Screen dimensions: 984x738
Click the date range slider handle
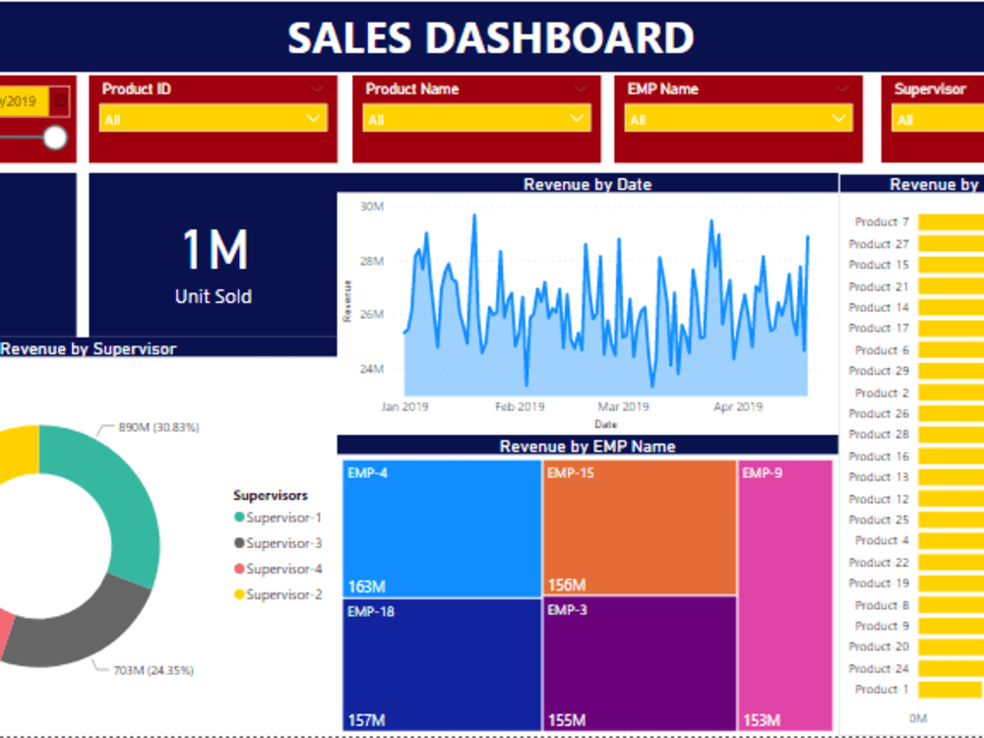[56, 136]
